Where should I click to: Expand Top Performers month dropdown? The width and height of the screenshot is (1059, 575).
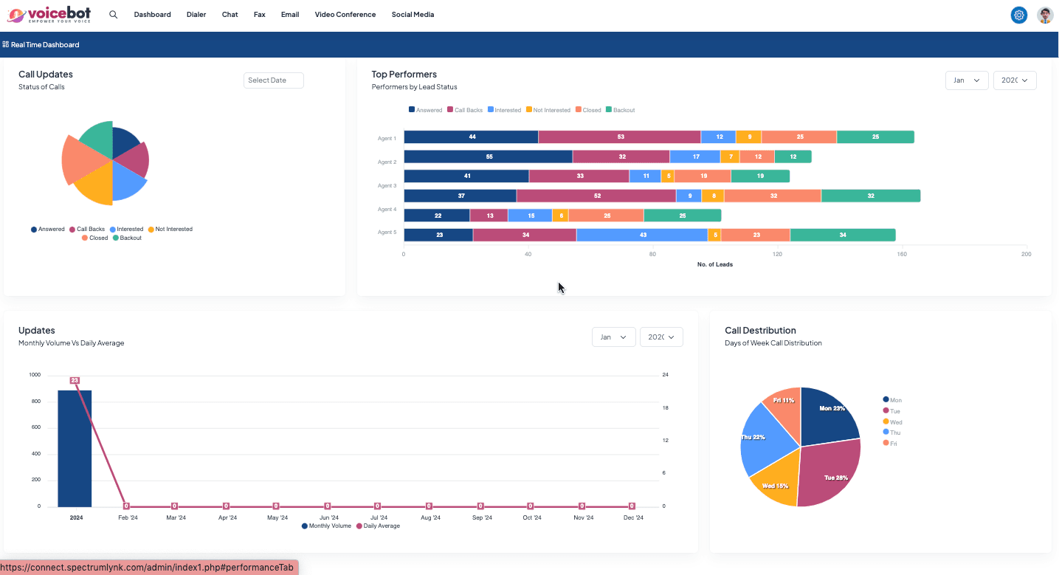(966, 80)
